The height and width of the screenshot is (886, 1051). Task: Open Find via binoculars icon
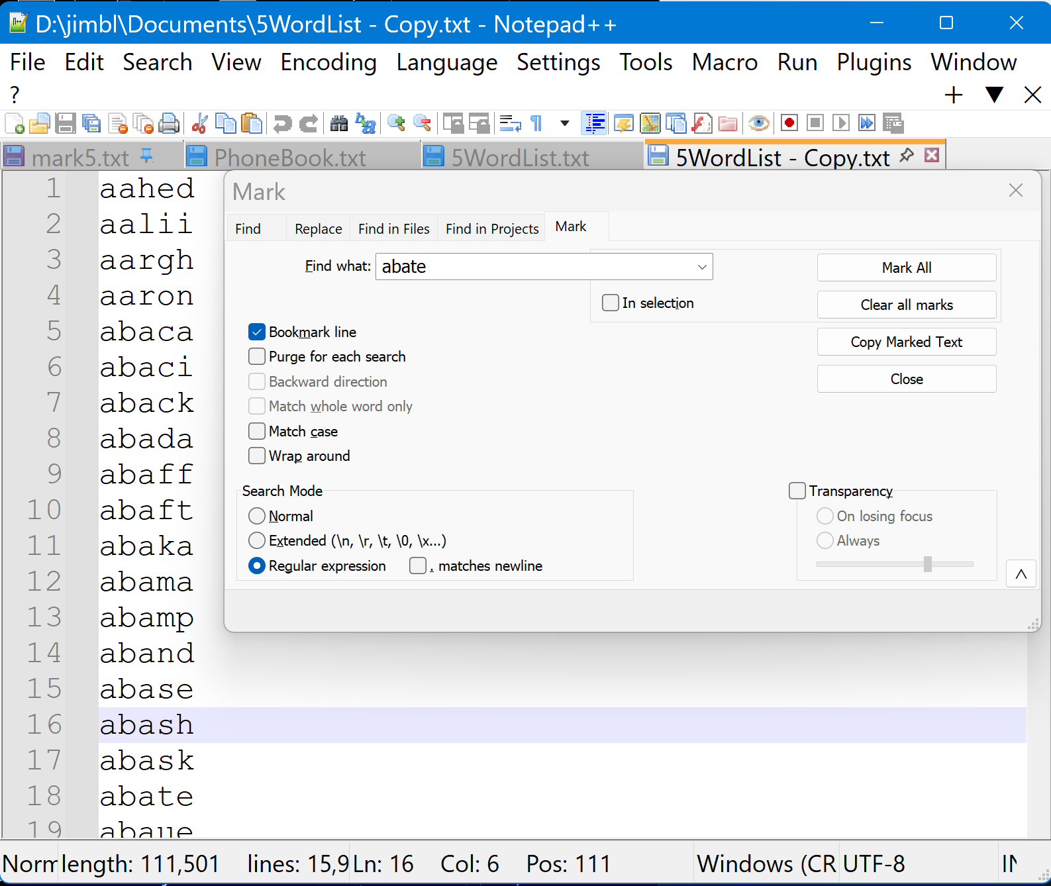(x=339, y=123)
